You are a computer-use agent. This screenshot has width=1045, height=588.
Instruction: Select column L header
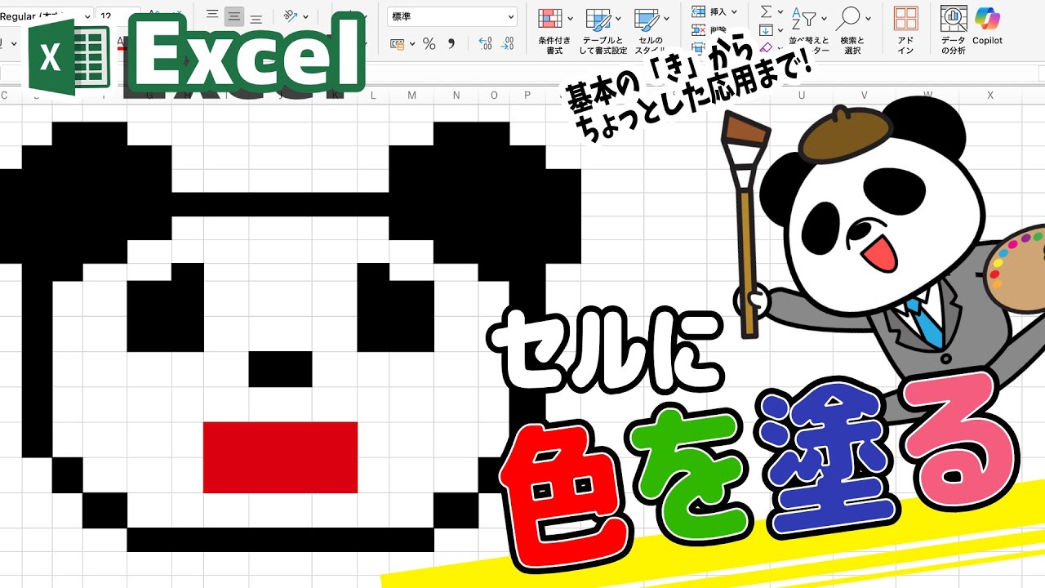point(374,96)
